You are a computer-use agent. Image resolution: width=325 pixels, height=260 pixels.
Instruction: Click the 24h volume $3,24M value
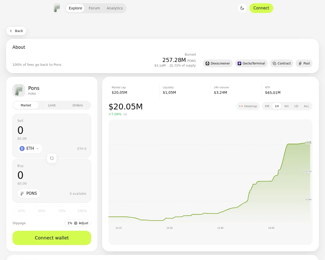pos(220,93)
